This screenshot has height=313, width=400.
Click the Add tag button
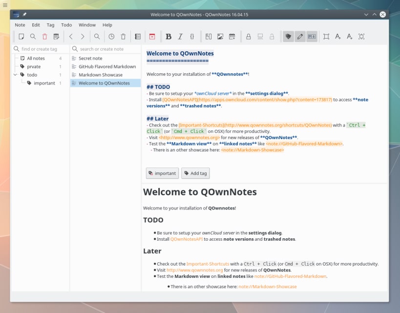tap(195, 173)
